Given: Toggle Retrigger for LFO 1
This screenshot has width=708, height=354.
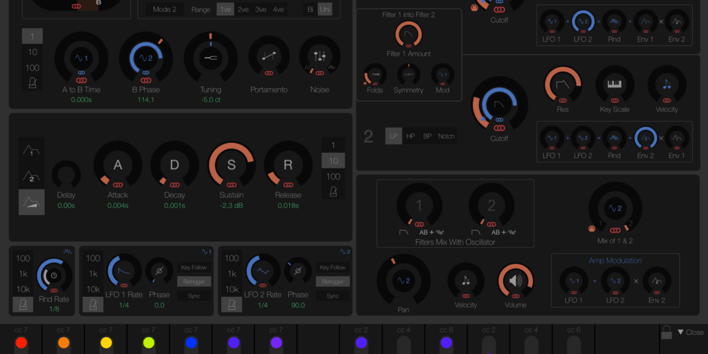Looking at the screenshot, I should (194, 281).
